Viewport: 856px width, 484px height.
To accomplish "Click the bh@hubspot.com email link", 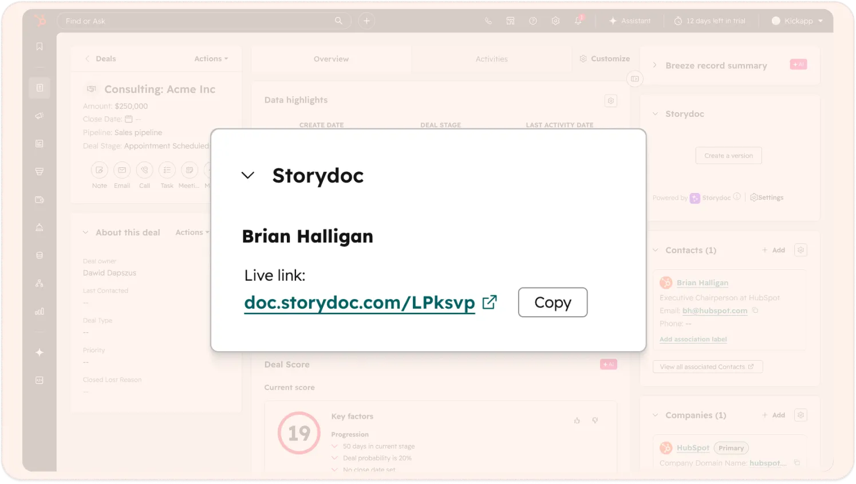I will 715,310.
